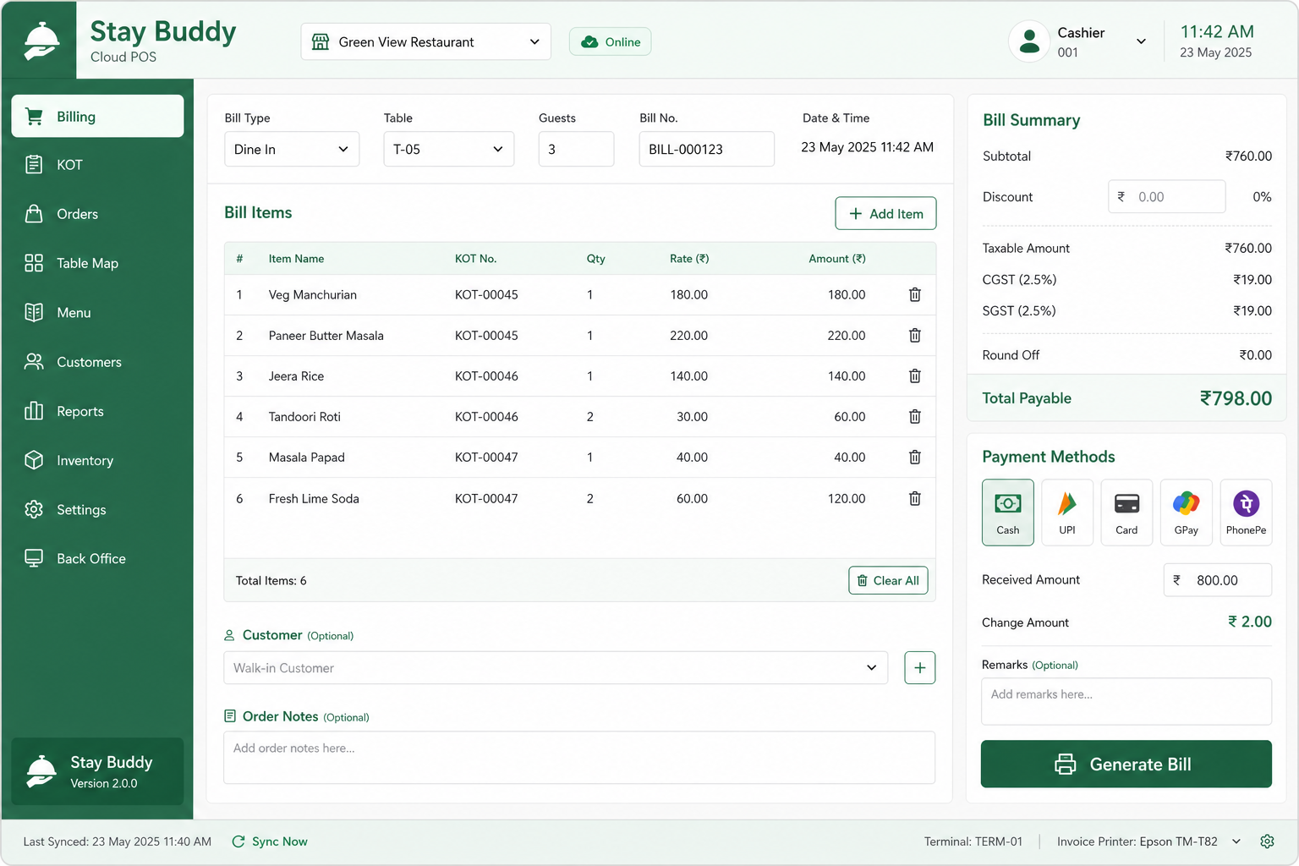Click the Add Item button
Image resolution: width=1299 pixels, height=866 pixels.
click(x=885, y=213)
